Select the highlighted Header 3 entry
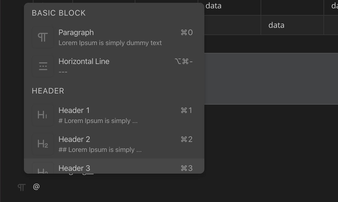This screenshot has width=338, height=202. [x=74, y=168]
